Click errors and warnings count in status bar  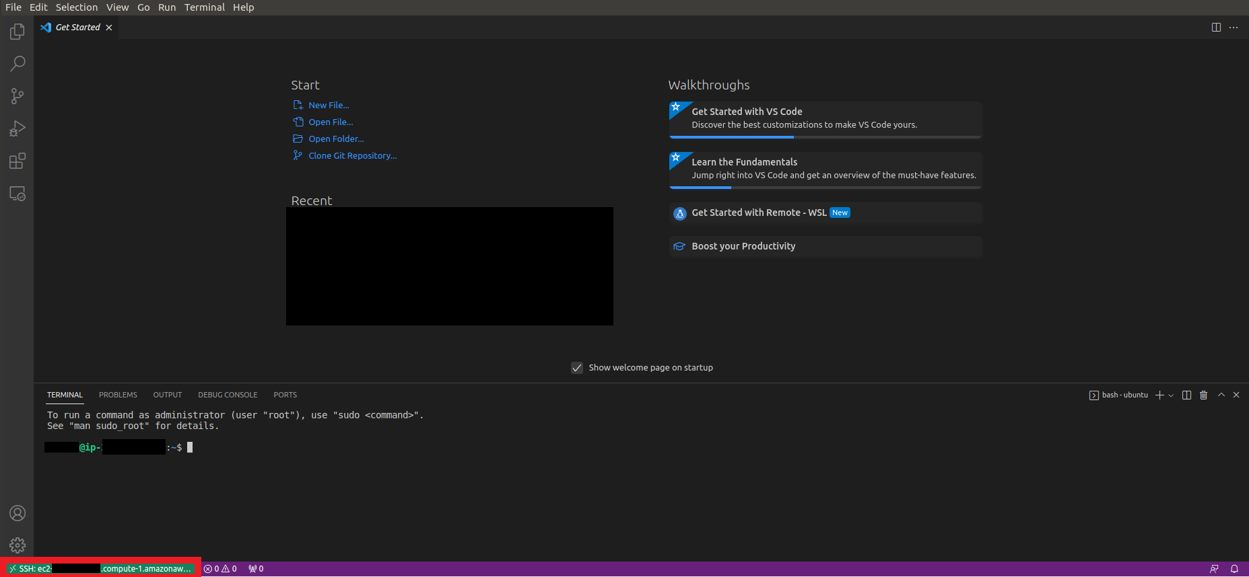coord(220,569)
